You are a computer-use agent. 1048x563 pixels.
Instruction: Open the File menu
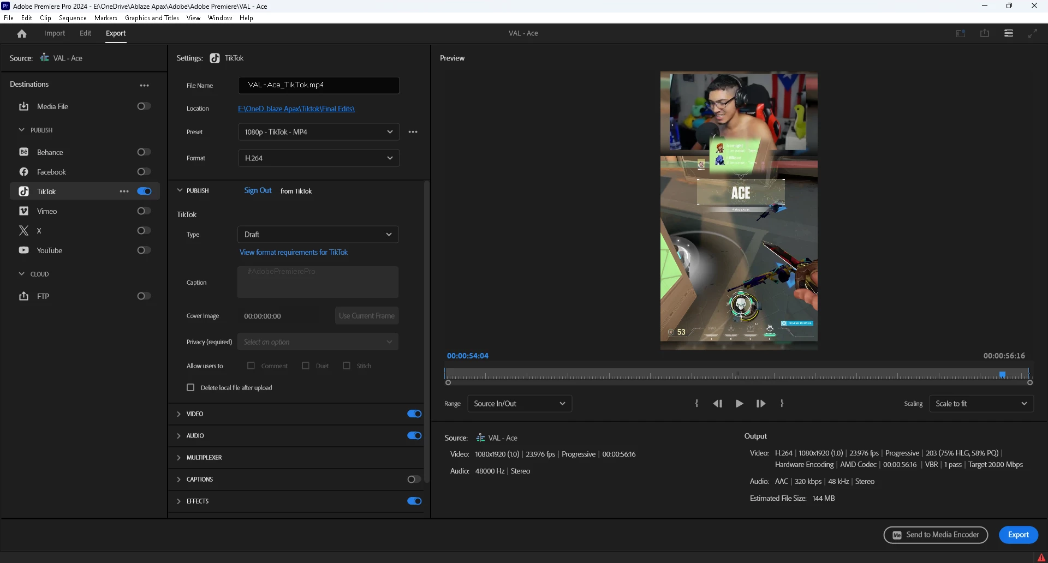point(9,18)
